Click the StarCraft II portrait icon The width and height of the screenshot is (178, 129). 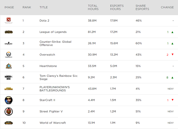9,100
